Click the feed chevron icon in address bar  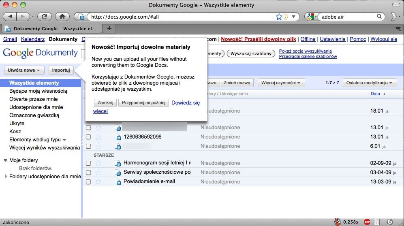pyautogui.click(x=286, y=17)
